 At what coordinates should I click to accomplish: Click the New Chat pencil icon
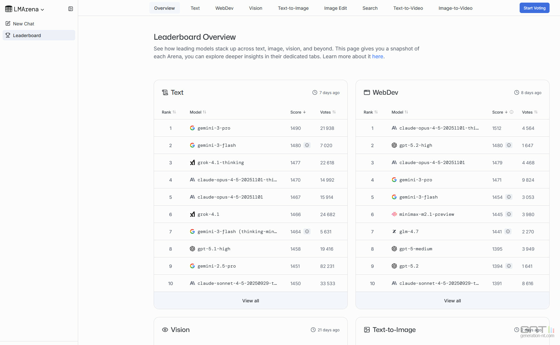pyautogui.click(x=8, y=23)
